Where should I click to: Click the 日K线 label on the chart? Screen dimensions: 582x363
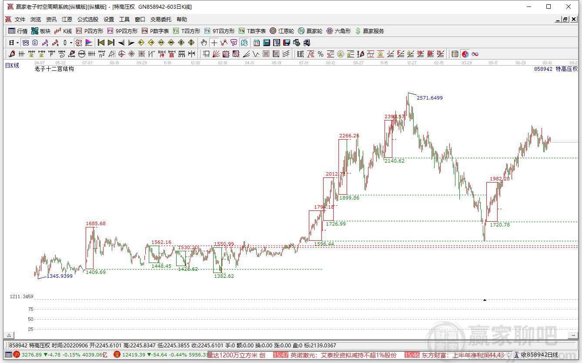tap(12, 65)
